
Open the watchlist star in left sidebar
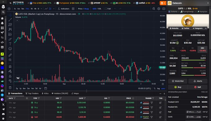(x=2, y=18)
